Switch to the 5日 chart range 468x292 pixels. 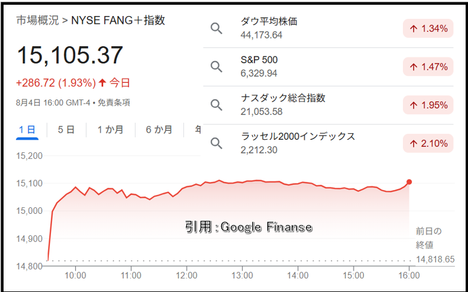[x=66, y=130]
